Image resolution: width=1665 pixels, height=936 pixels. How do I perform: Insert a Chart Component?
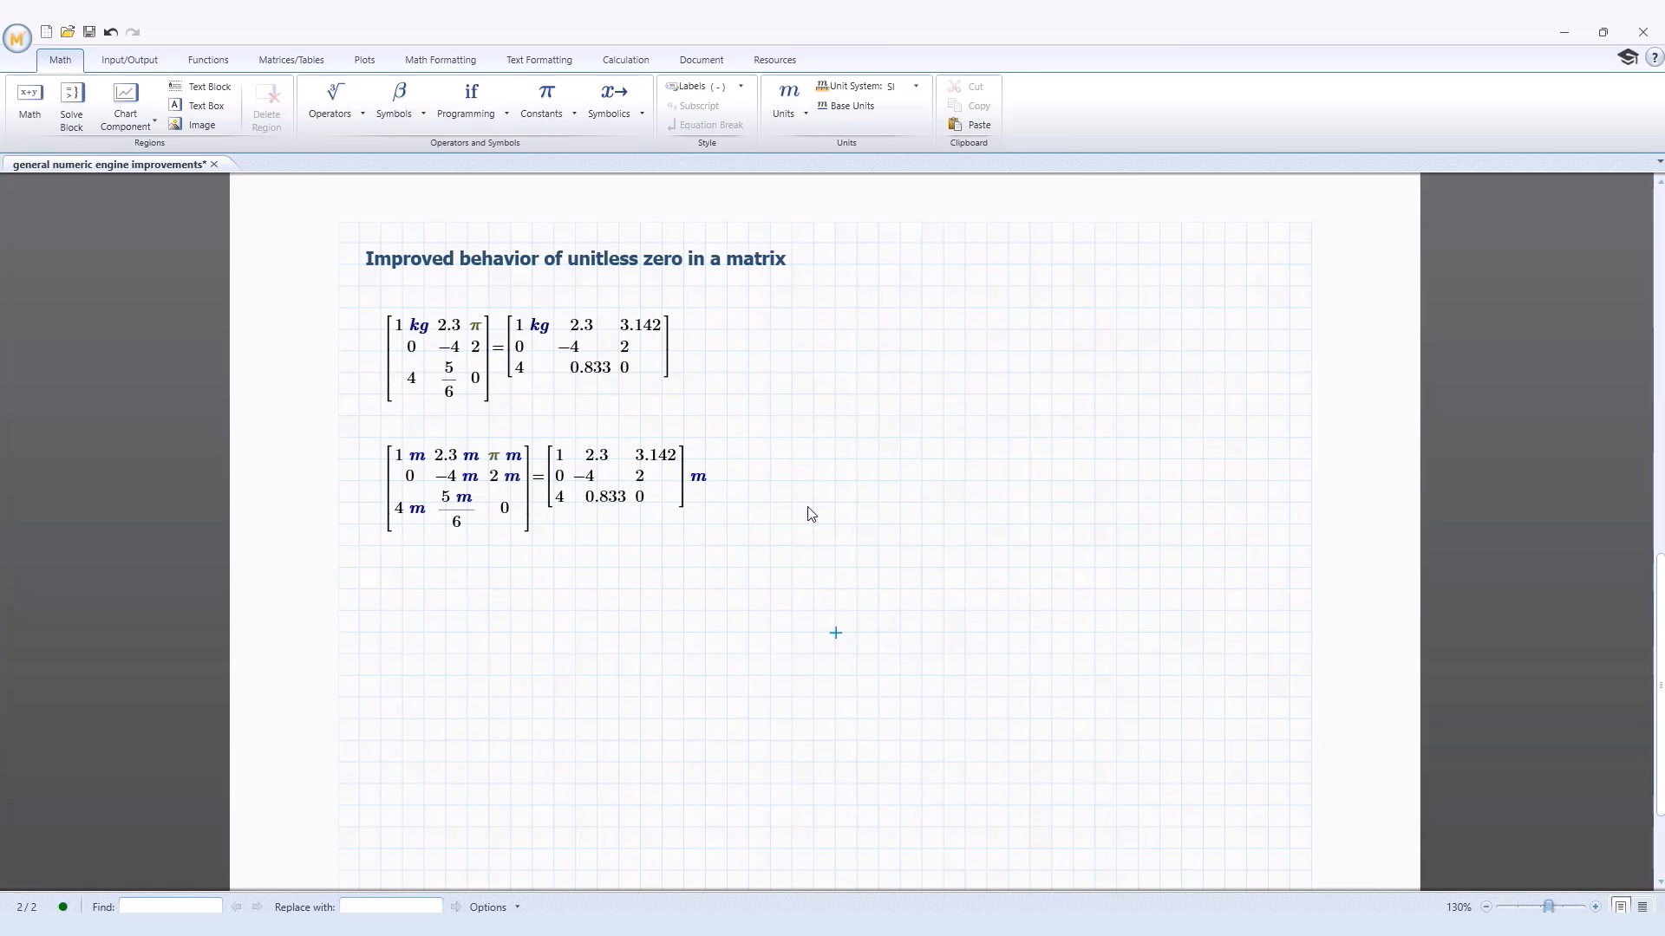[x=125, y=98]
